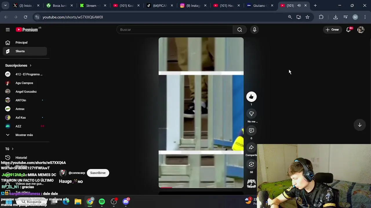Image resolution: width=371 pixels, height=208 pixels.
Task: Open the tab search dropdown arrow
Action: tap(6, 5)
